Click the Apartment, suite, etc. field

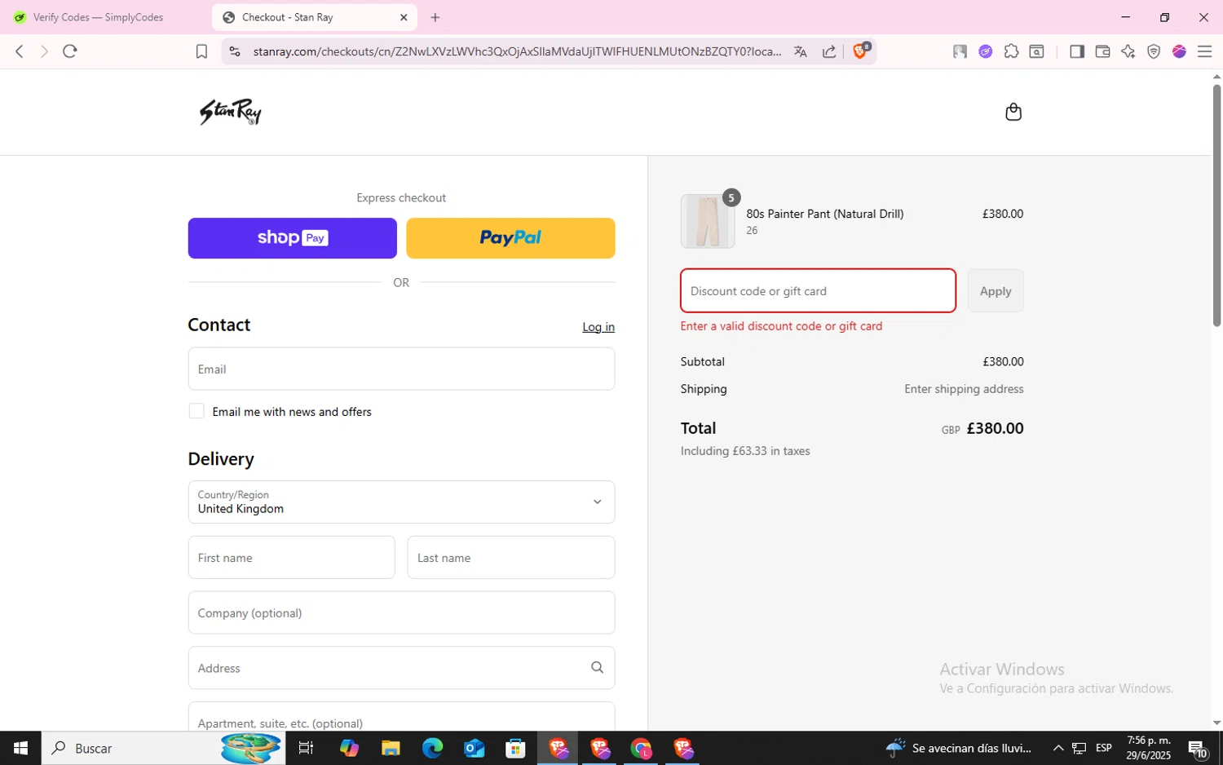(401, 717)
